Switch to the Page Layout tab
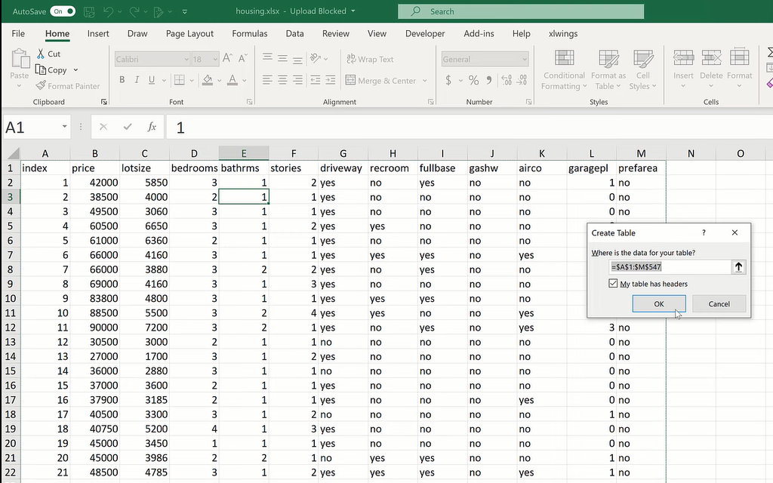The height and width of the screenshot is (483, 773). coord(189,33)
